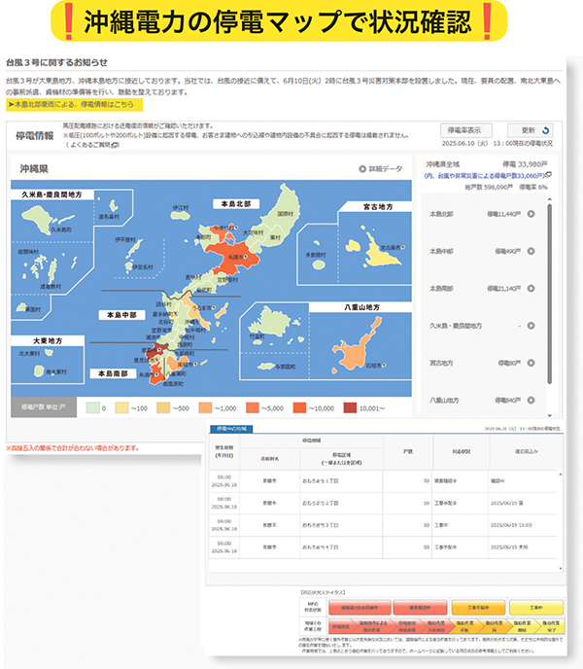The image size is (583, 669).
Task: Click external-link icon after 33,060戸 text
Action: pos(548,174)
